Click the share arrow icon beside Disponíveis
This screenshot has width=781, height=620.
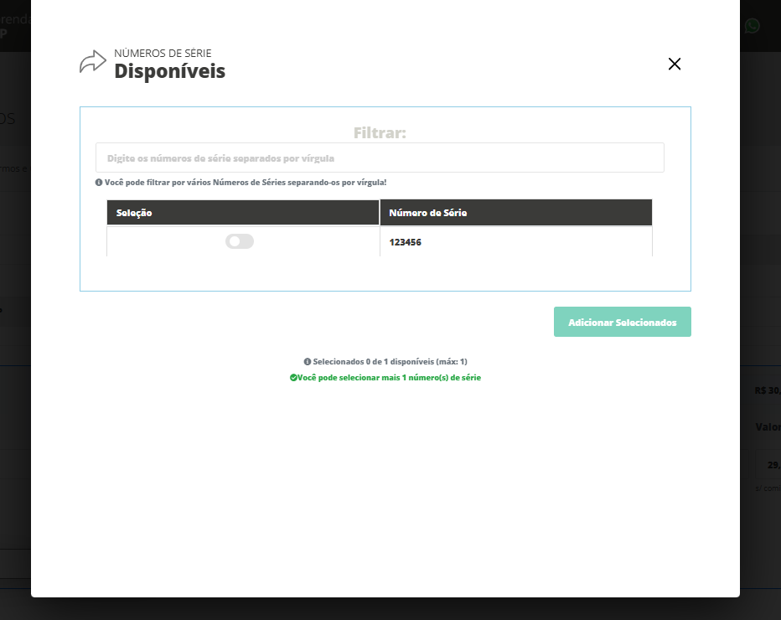pos(93,62)
